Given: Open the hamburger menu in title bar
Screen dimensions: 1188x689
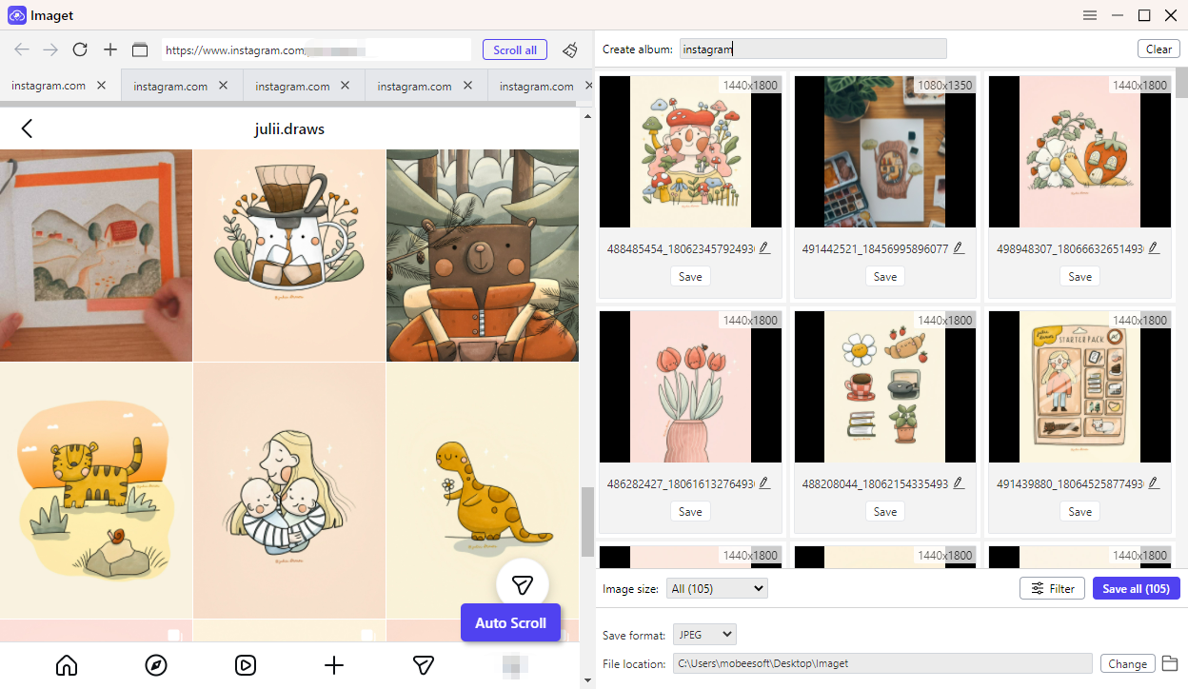Looking at the screenshot, I should click(1090, 15).
